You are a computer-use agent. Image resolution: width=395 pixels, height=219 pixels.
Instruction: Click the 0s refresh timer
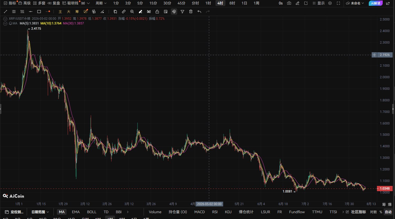tap(281, 3)
